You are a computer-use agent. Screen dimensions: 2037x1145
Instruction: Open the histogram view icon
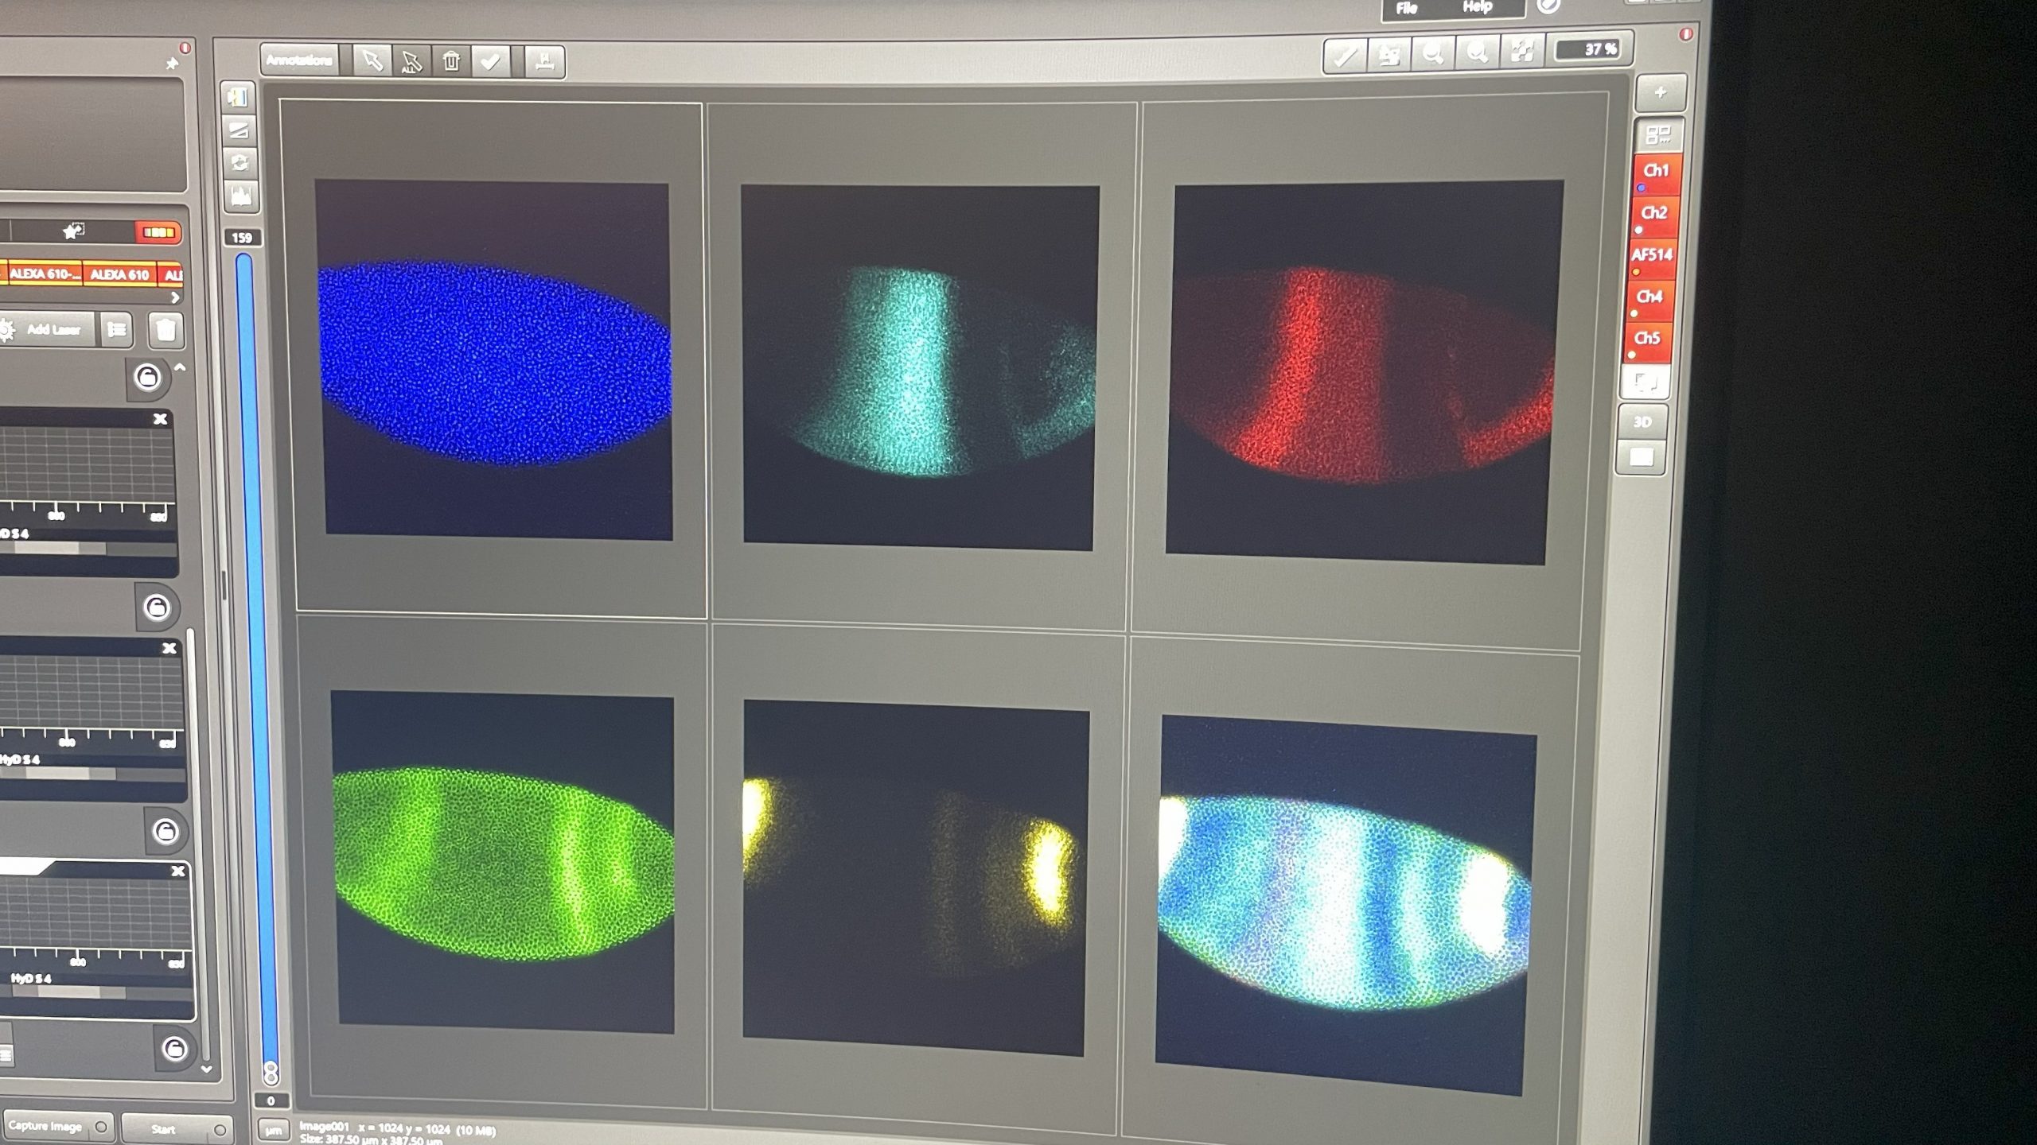(240, 196)
